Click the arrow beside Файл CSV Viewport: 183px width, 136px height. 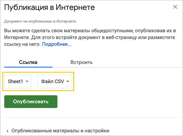point(68,81)
